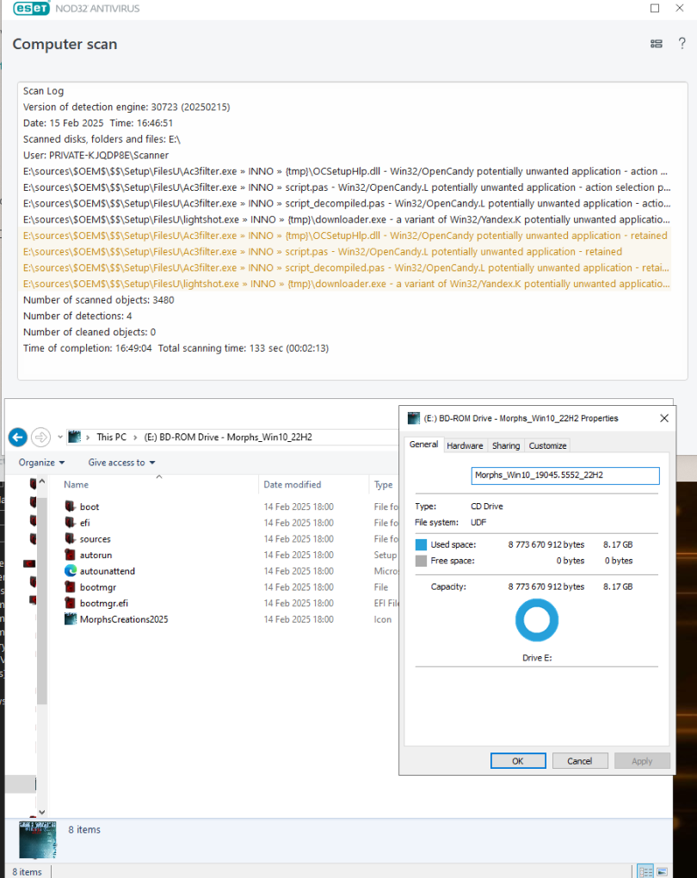Click the "8 items" count in the details pane
This screenshot has height=878, width=697.
coord(84,830)
